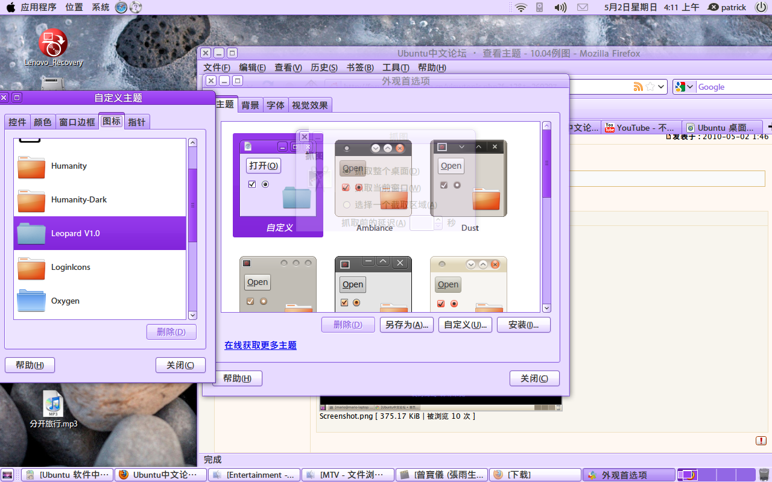This screenshot has width=772, height=482.
Task: Open the mail envelope indicator
Action: tap(582, 7)
